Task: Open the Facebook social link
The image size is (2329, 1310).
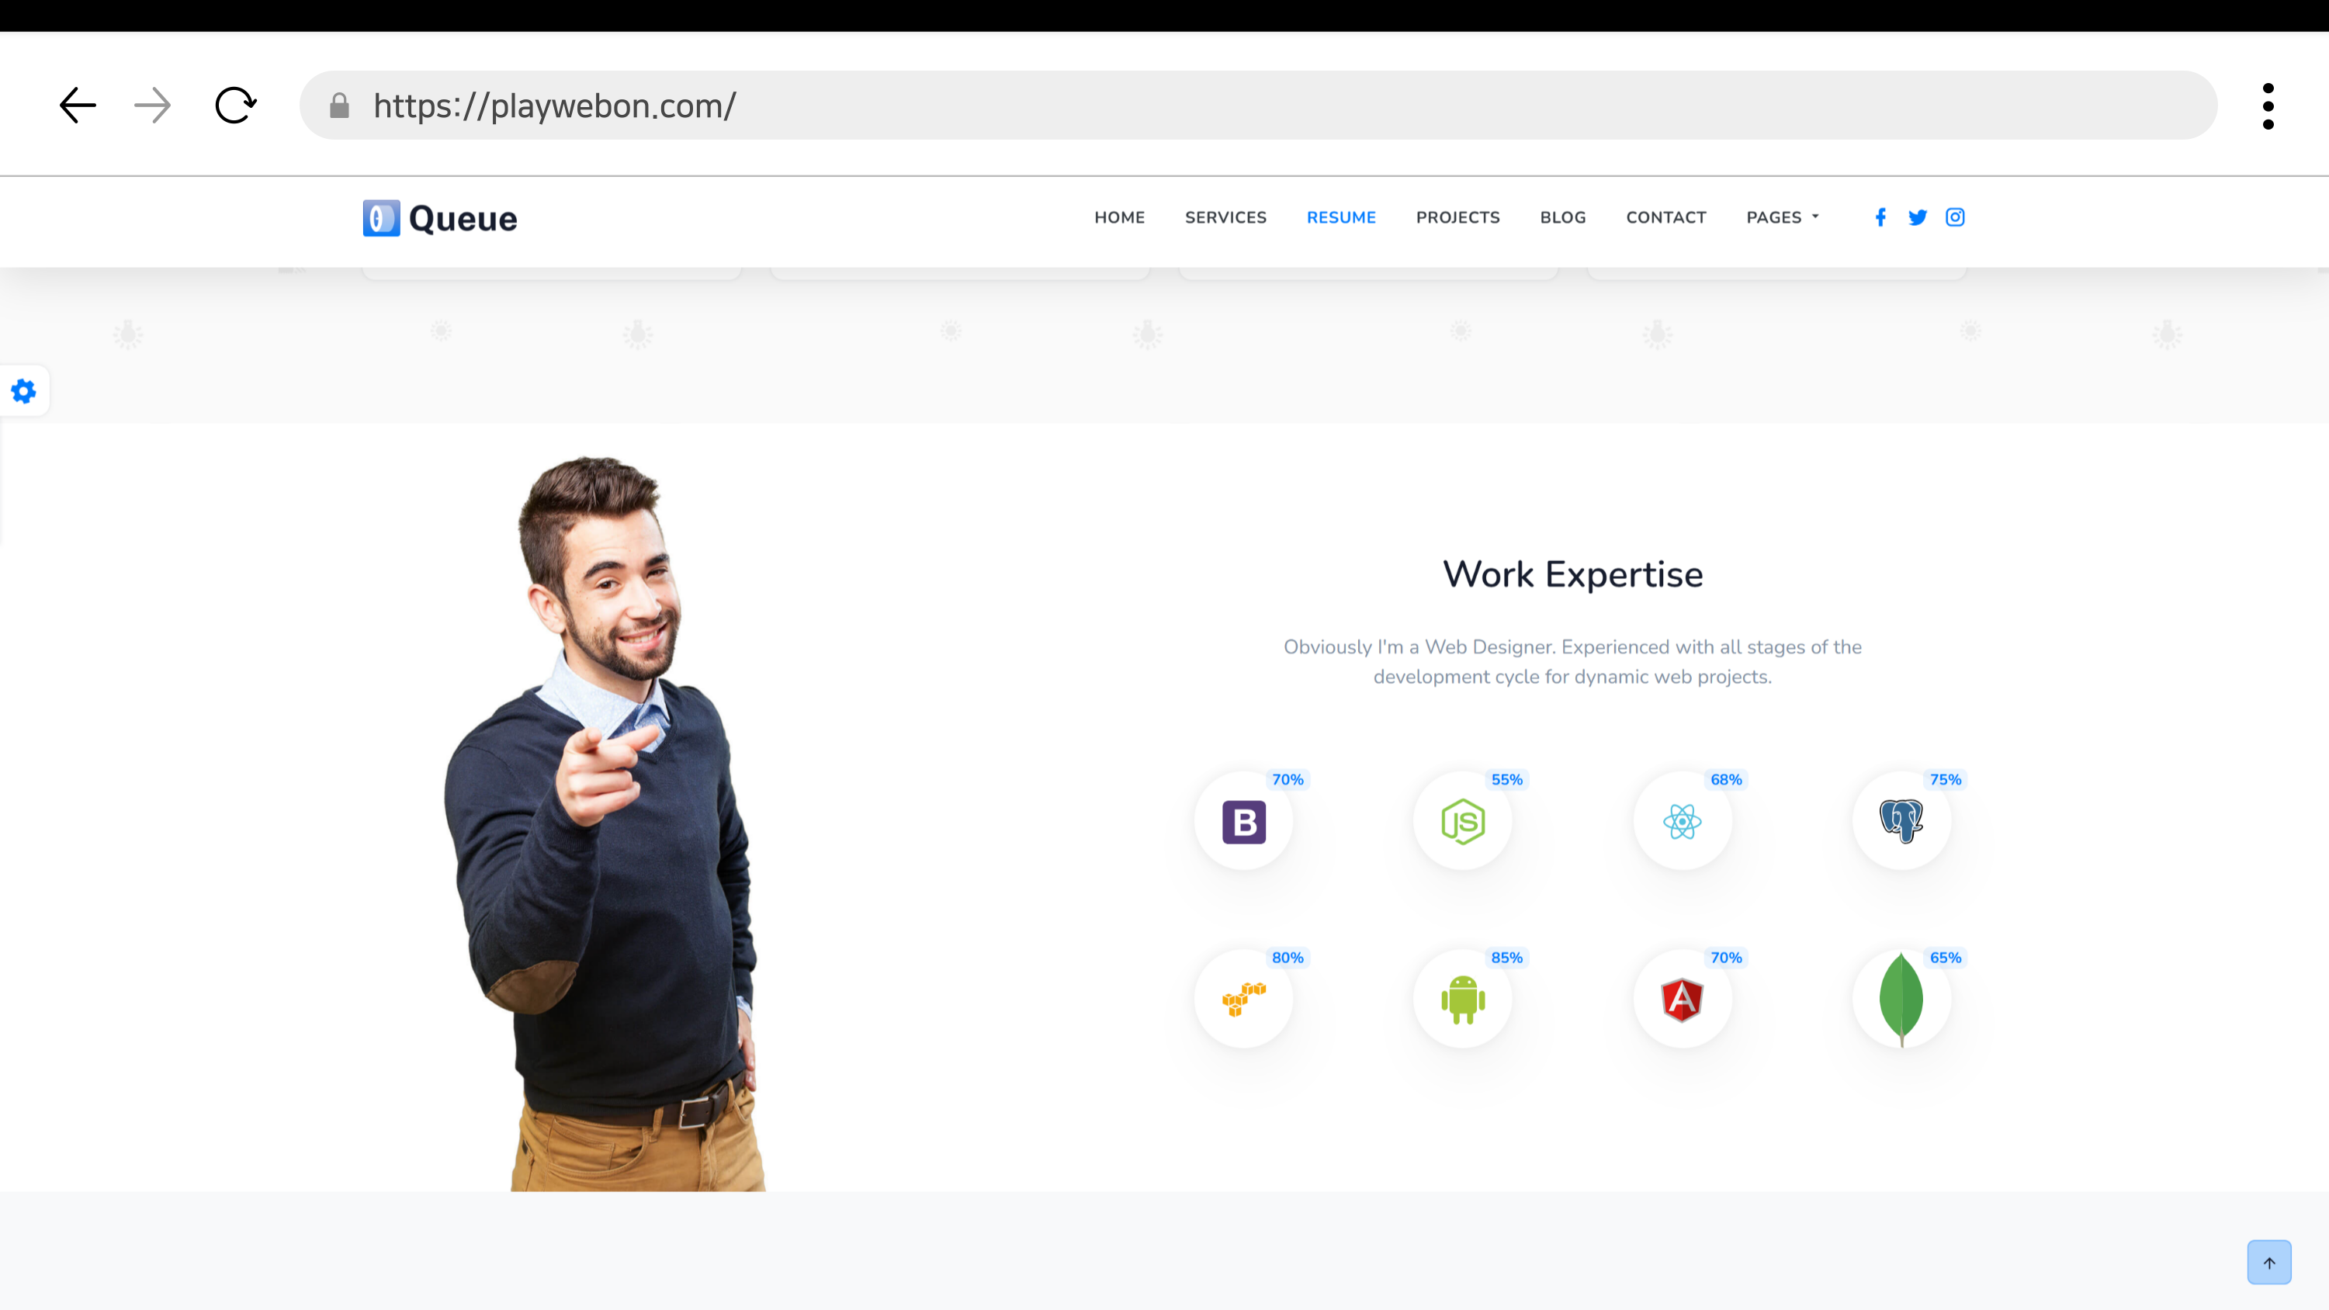Action: pos(1880,217)
